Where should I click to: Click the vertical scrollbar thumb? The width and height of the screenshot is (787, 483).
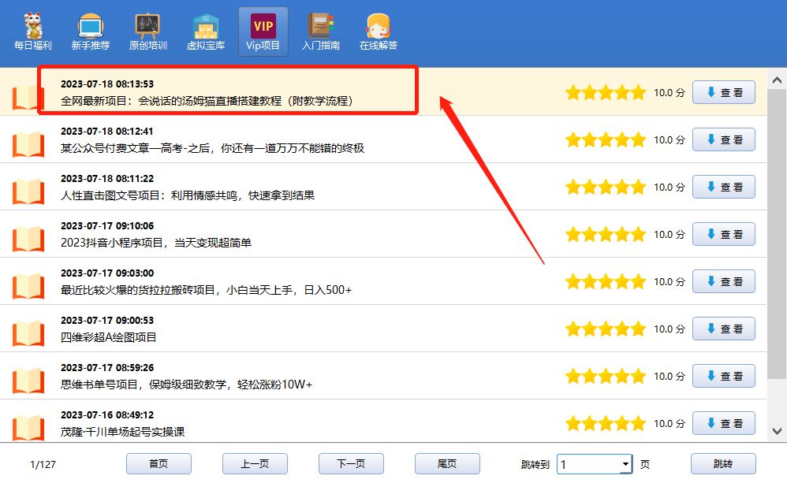click(777, 236)
